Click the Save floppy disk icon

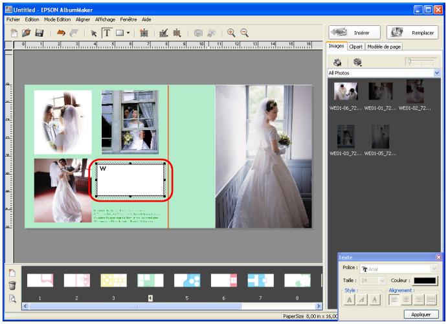click(39, 33)
